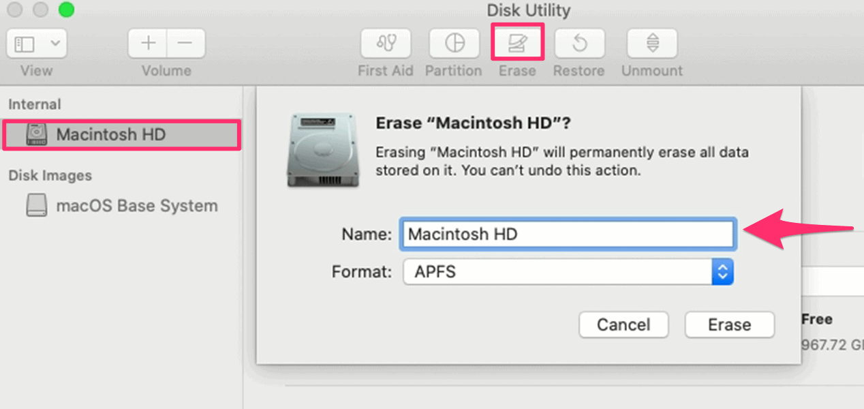Click the Erase toolbar icon
The width and height of the screenshot is (864, 409).
point(517,44)
